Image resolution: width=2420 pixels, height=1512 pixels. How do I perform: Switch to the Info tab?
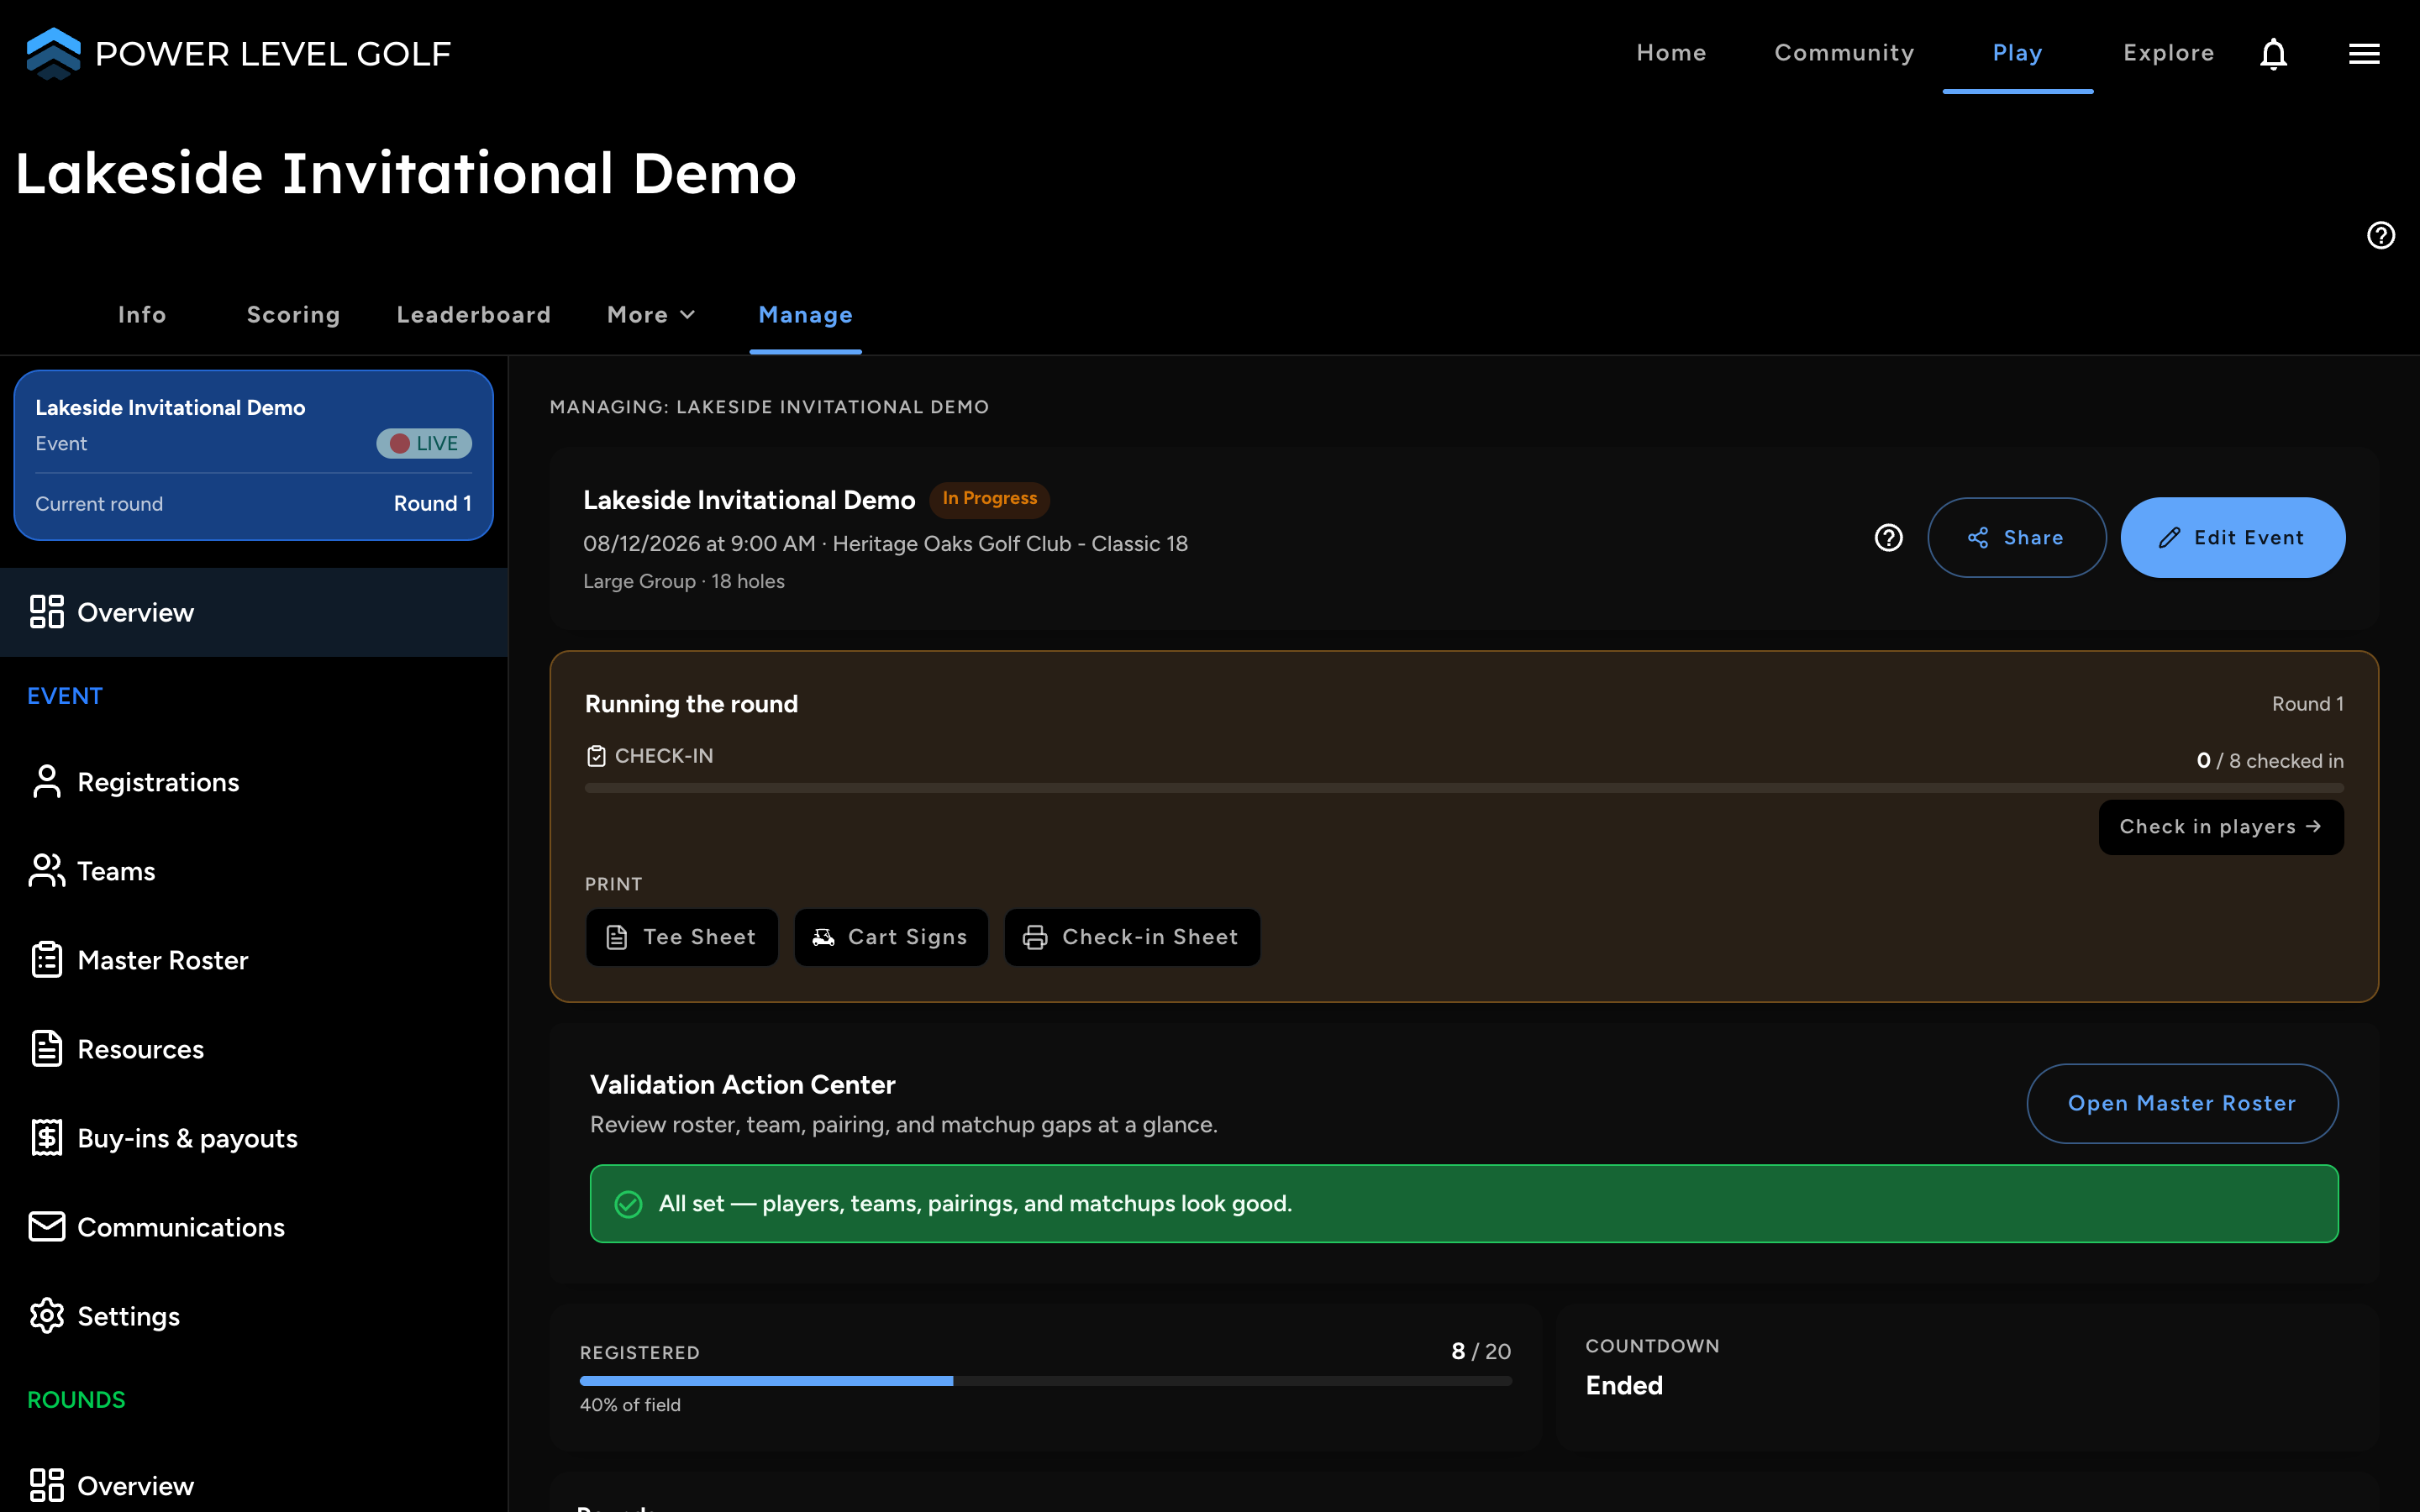pos(142,315)
